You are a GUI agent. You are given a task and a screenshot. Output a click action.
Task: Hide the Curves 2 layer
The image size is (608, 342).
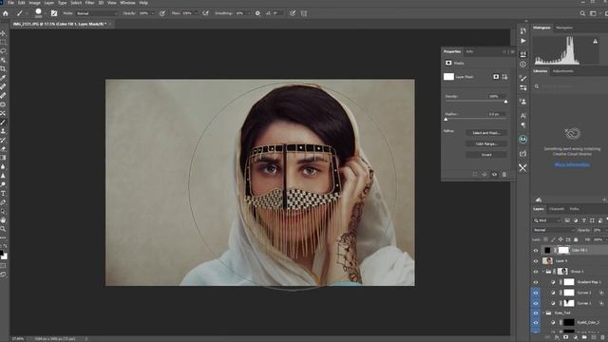click(536, 293)
